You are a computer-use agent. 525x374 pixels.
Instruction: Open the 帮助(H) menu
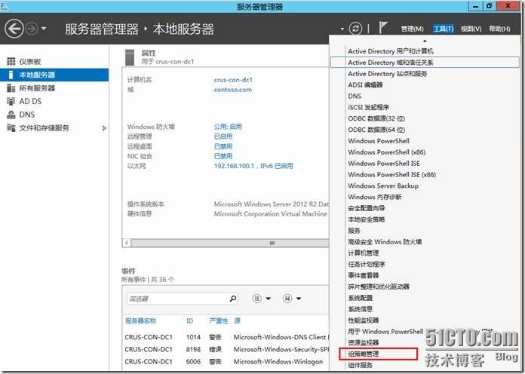(499, 29)
